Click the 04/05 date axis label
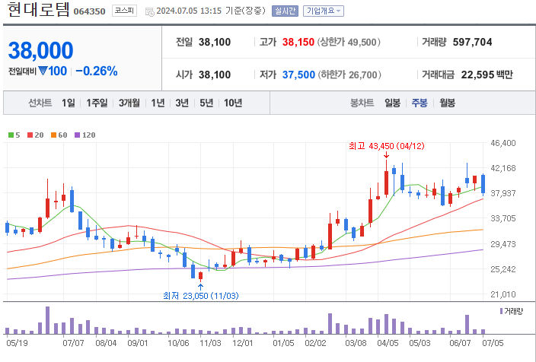The height and width of the screenshot is (362, 536). (x=388, y=342)
